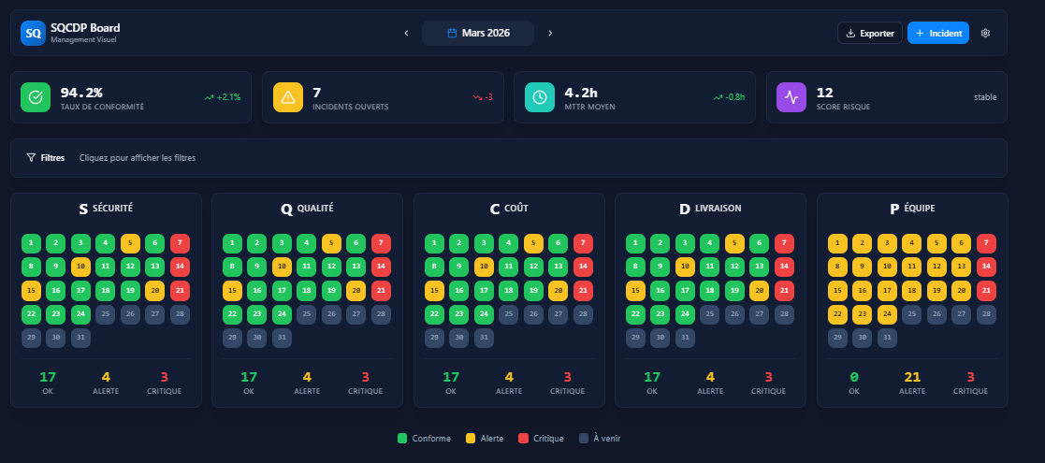Click the Filtres funnel icon
The image size is (1045, 463).
31,158
